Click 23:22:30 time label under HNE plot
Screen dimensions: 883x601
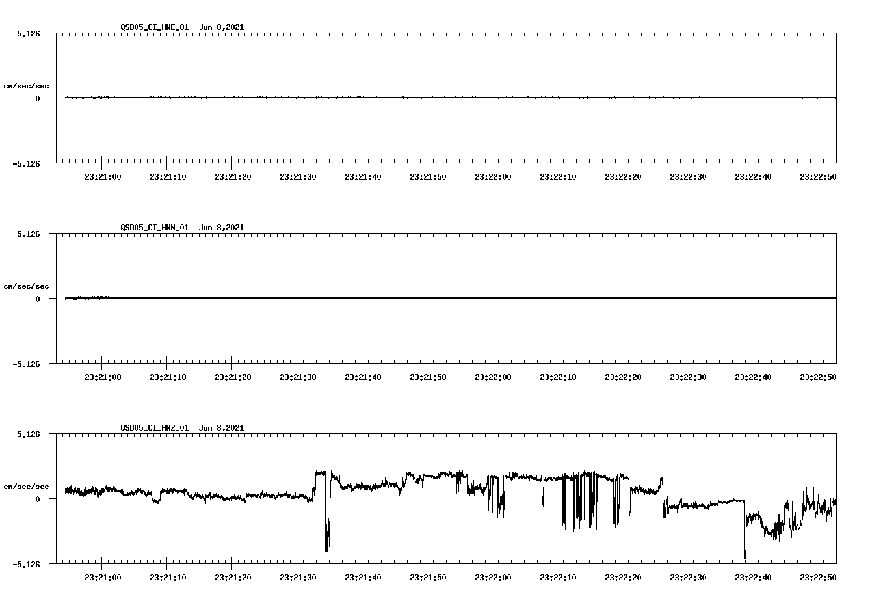(x=688, y=176)
